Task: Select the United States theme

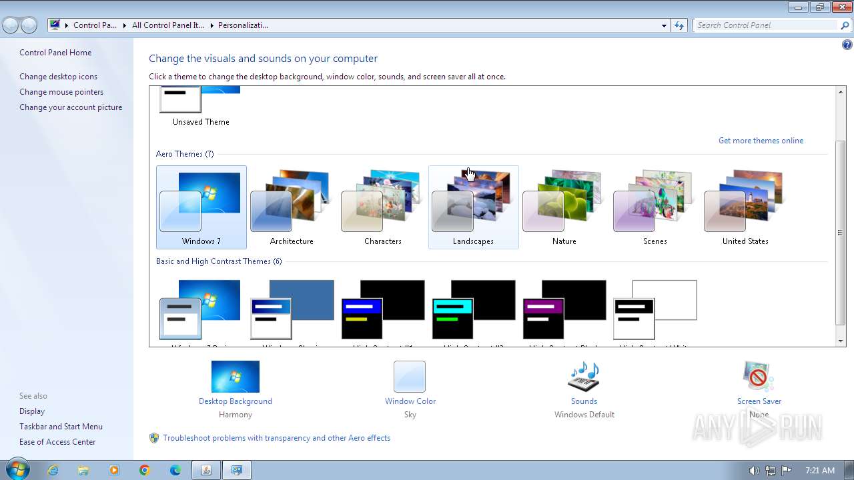Action: 745,207
